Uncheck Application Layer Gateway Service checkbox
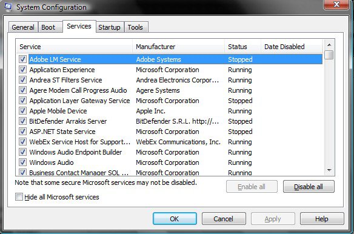 point(22,101)
